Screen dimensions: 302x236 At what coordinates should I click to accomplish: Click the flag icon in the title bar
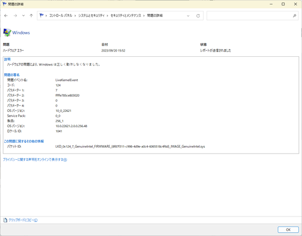pos(4,4)
